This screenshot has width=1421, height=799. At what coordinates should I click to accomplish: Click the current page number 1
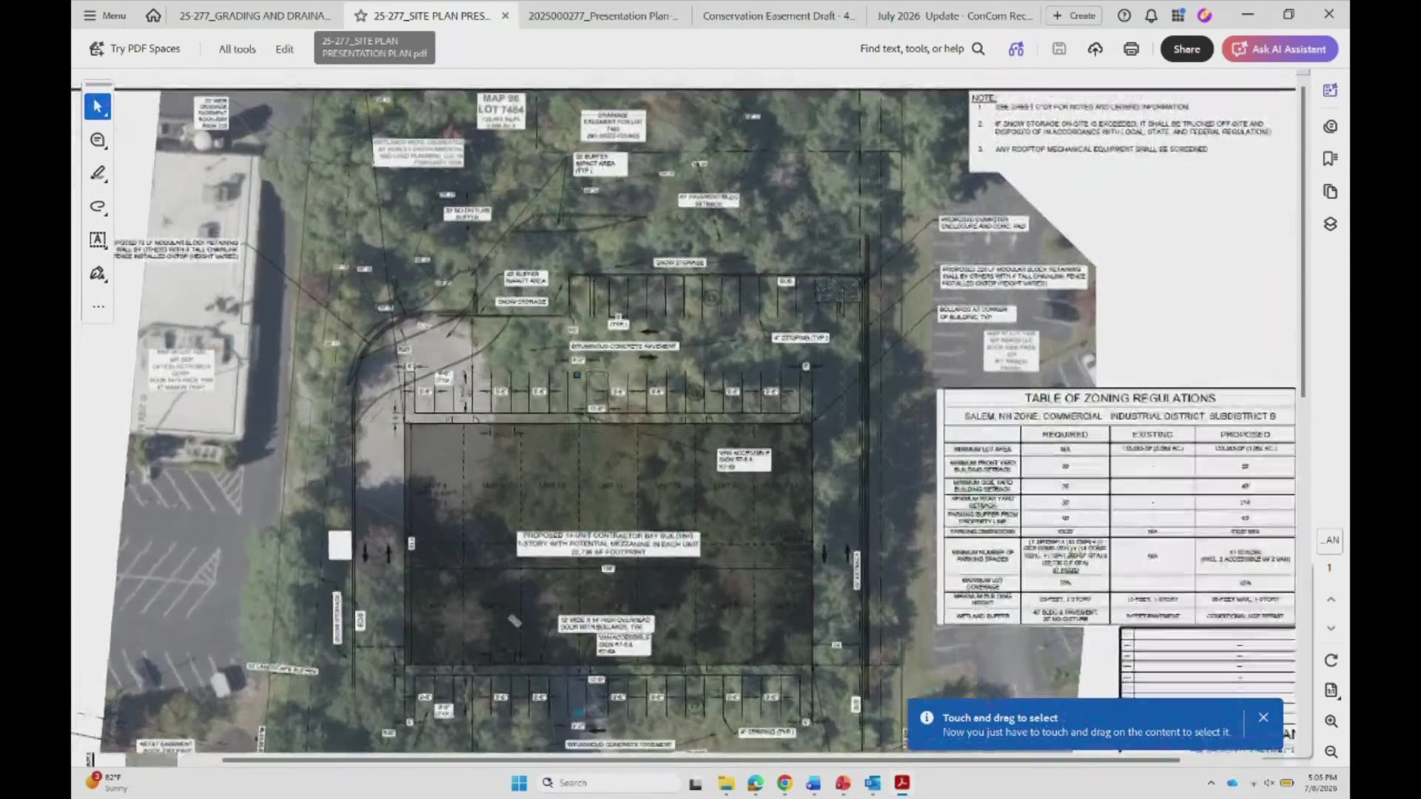point(1329,567)
